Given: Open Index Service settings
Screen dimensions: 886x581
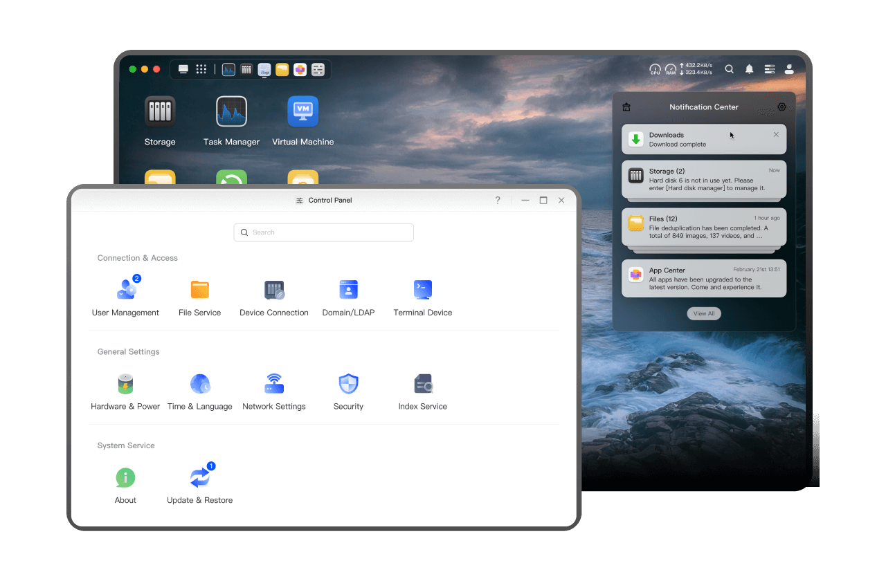Looking at the screenshot, I should tap(422, 383).
